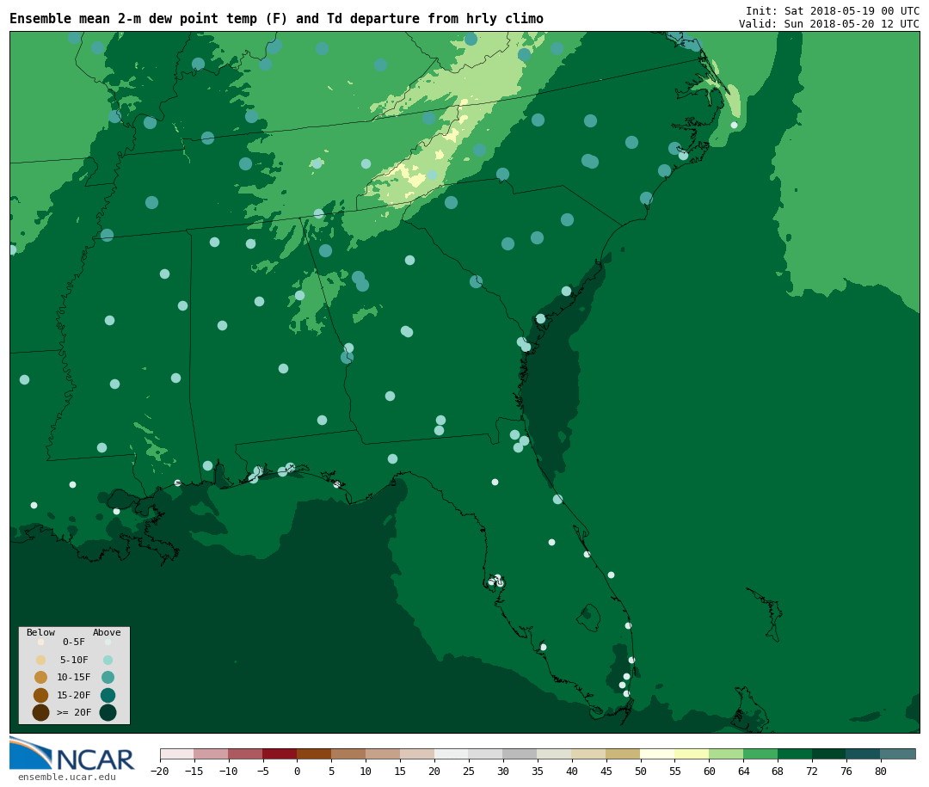This screenshot has height=787, width=929.
Task: Select the light pink -20 to -15 colorbar swatch
Action: [x=176, y=754]
